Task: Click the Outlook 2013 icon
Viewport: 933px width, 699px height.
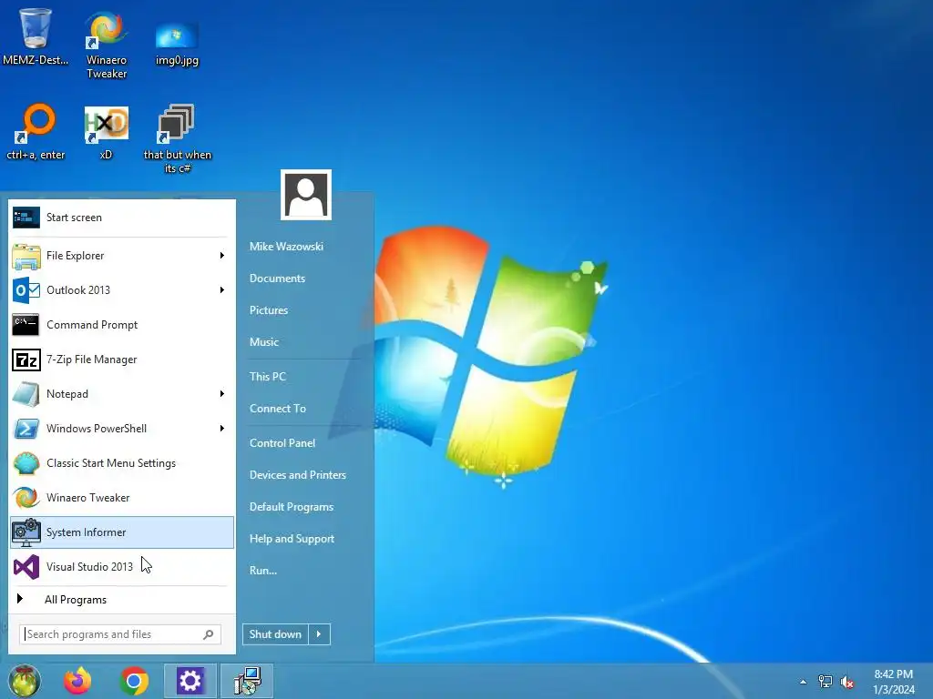Action: 26,290
